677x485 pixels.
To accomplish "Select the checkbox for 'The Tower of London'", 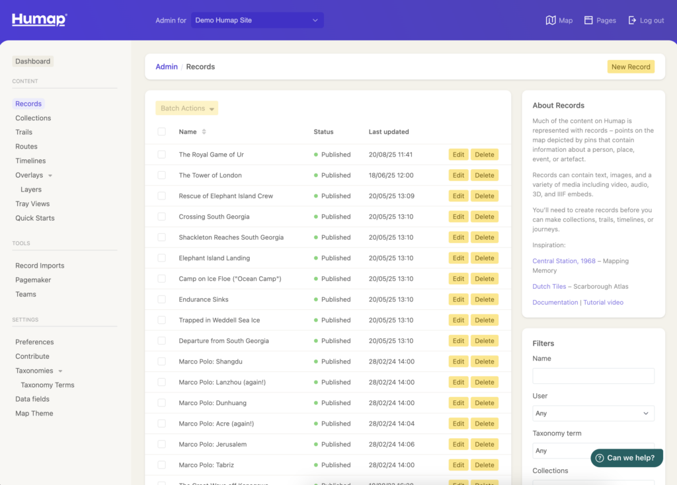I will 161,175.
